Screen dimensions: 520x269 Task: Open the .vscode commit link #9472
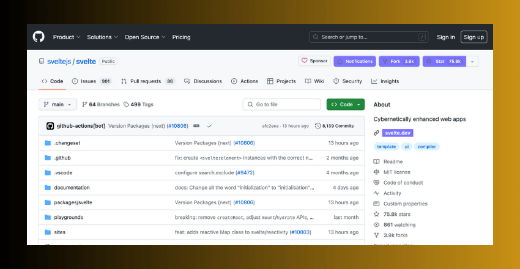[245, 172]
